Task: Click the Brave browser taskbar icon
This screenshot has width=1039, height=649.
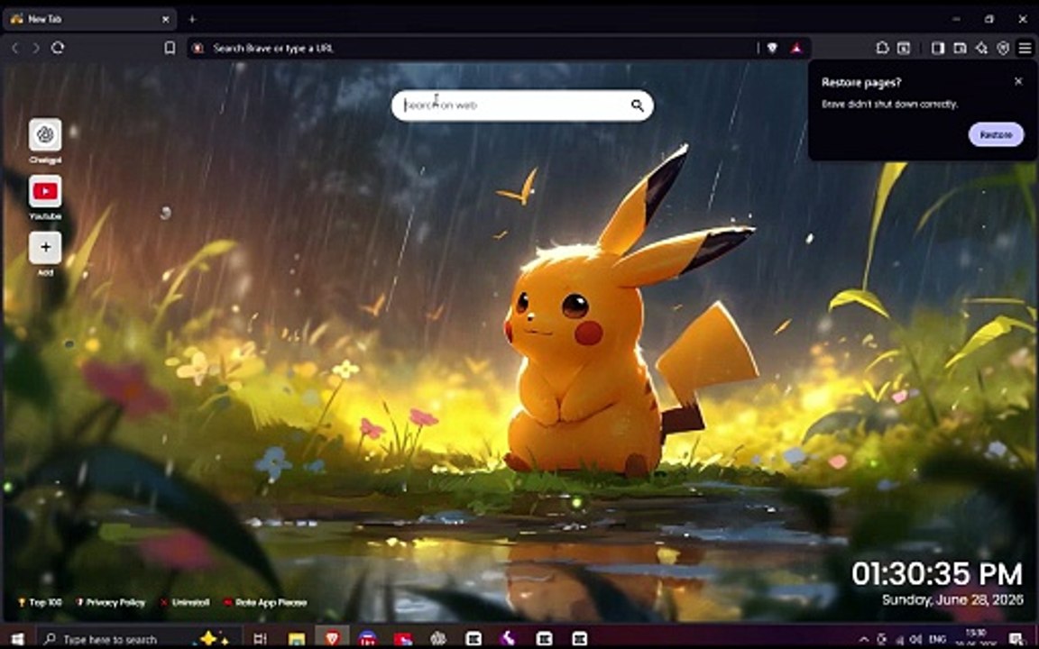Action: click(x=332, y=638)
